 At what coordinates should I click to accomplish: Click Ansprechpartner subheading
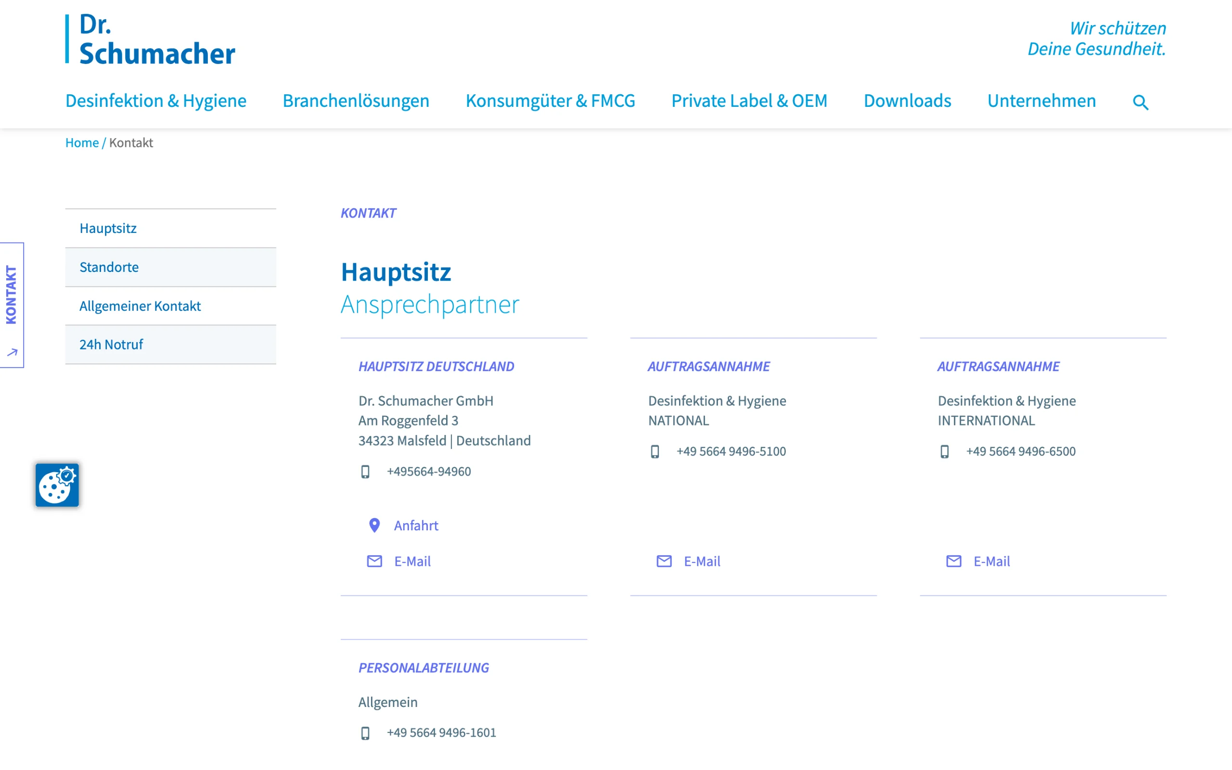pos(430,305)
